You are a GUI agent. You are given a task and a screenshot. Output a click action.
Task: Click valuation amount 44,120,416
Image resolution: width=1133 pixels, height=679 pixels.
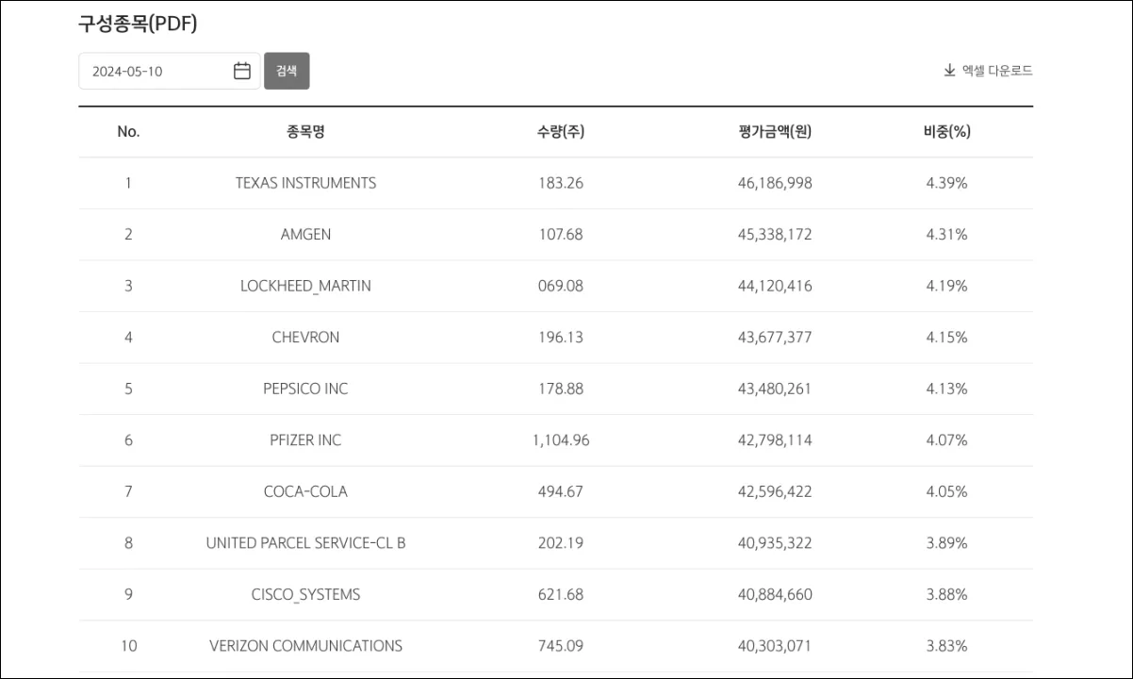pyautogui.click(x=775, y=286)
